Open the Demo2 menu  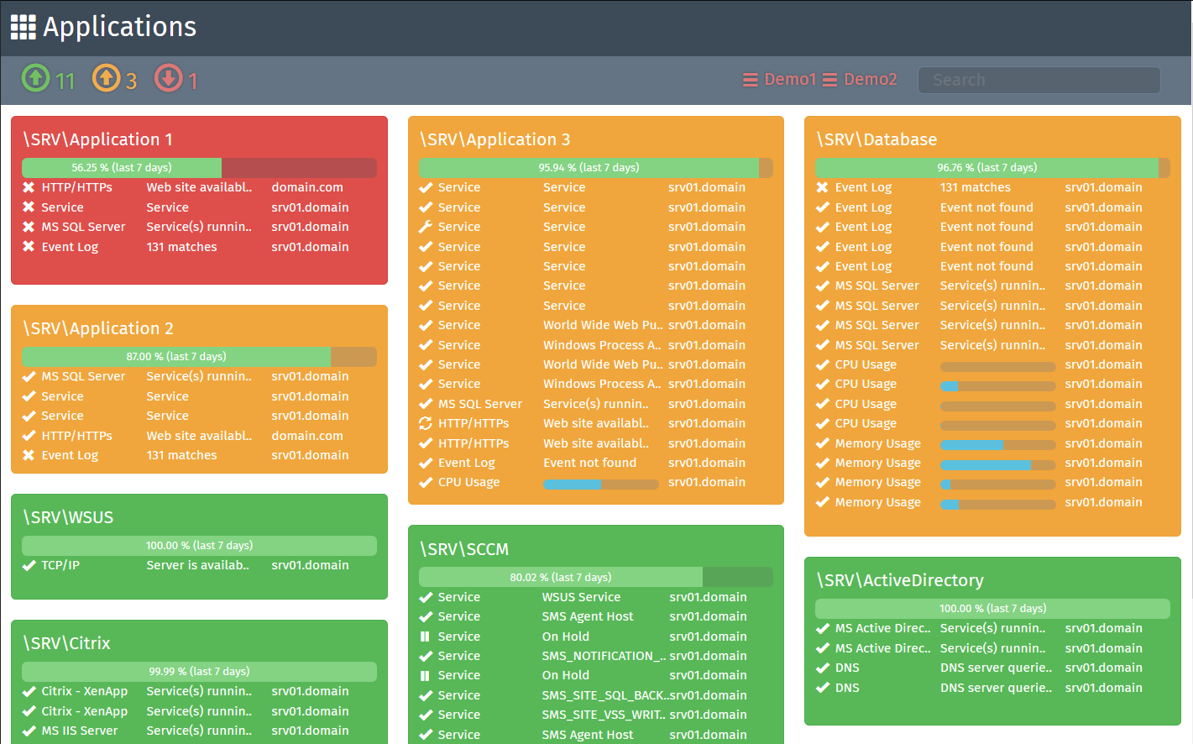pyautogui.click(x=870, y=80)
